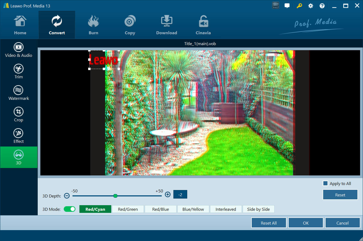Image resolution: width=363 pixels, height=241 pixels.
Task: Close the Leawo Prof. Media window
Action: (357, 6)
